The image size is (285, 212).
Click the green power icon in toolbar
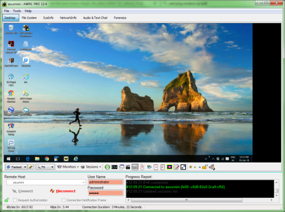pyautogui.click(x=107, y=167)
